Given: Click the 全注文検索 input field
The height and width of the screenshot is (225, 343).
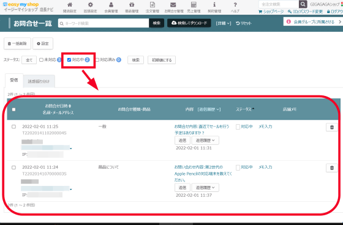Looking at the screenshot, I should pyautogui.click(x=279, y=4).
